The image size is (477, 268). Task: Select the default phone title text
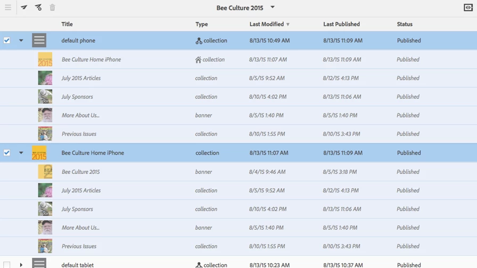[x=78, y=40]
